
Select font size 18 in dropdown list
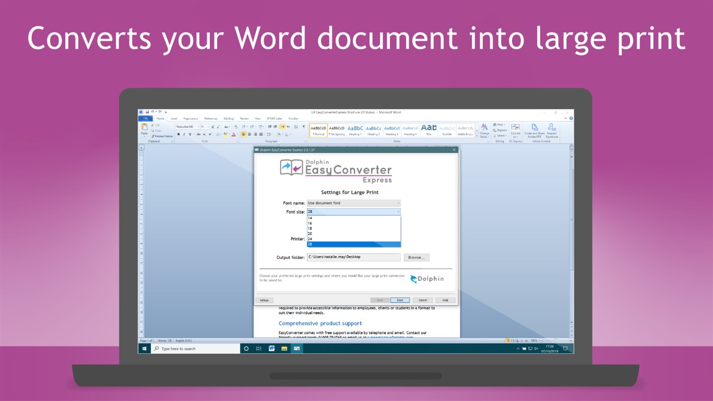click(x=354, y=228)
